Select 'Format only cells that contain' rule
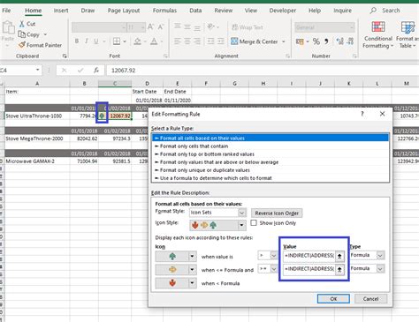419x322 pixels. (x=270, y=146)
